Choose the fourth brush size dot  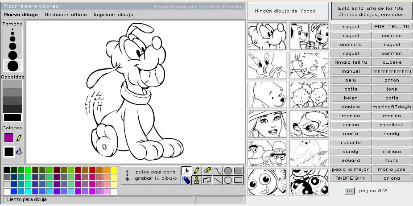[12, 46]
